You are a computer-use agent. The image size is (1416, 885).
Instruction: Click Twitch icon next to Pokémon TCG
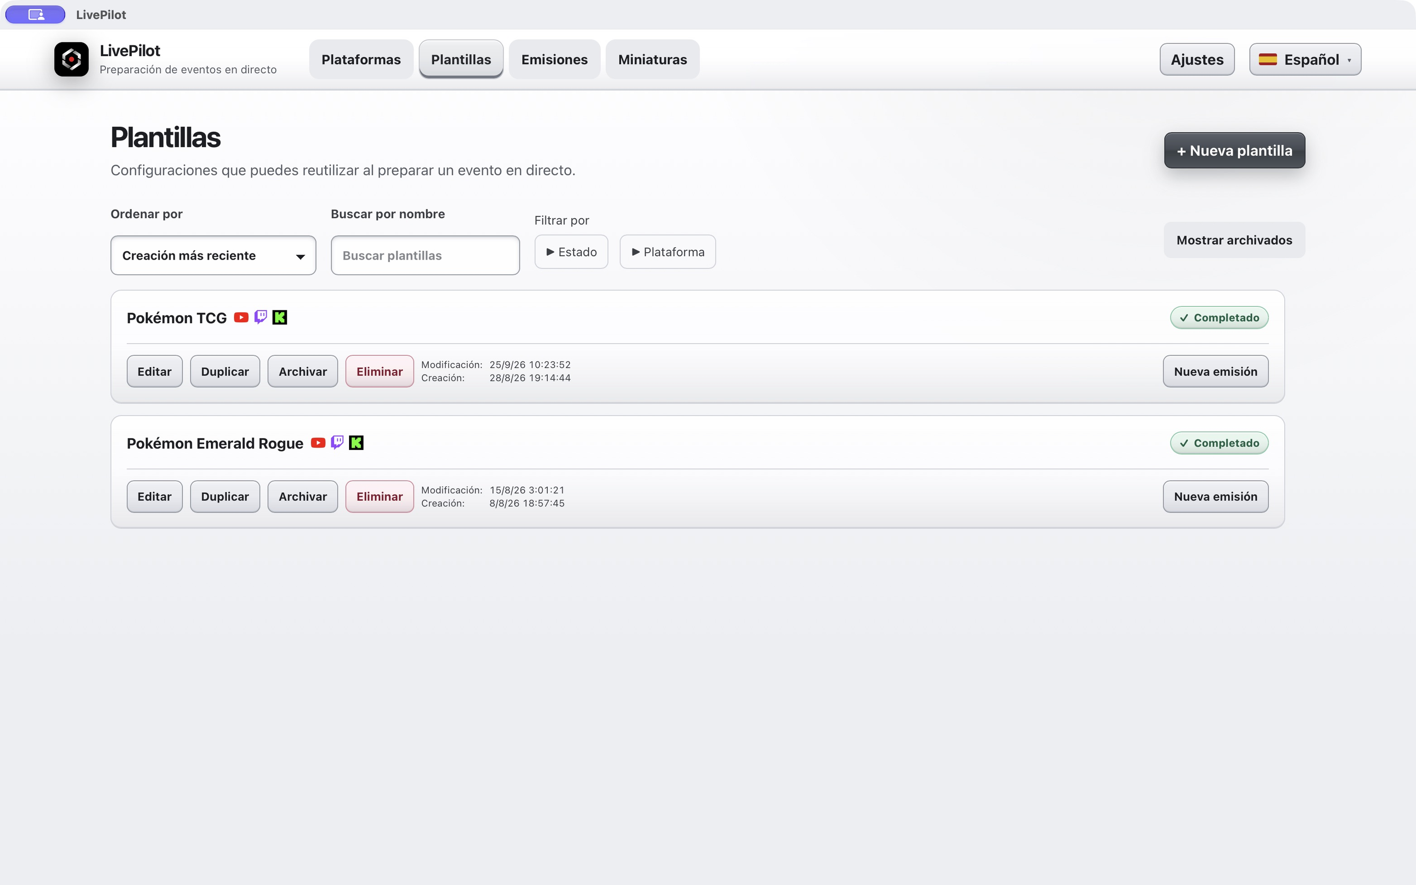(x=261, y=317)
